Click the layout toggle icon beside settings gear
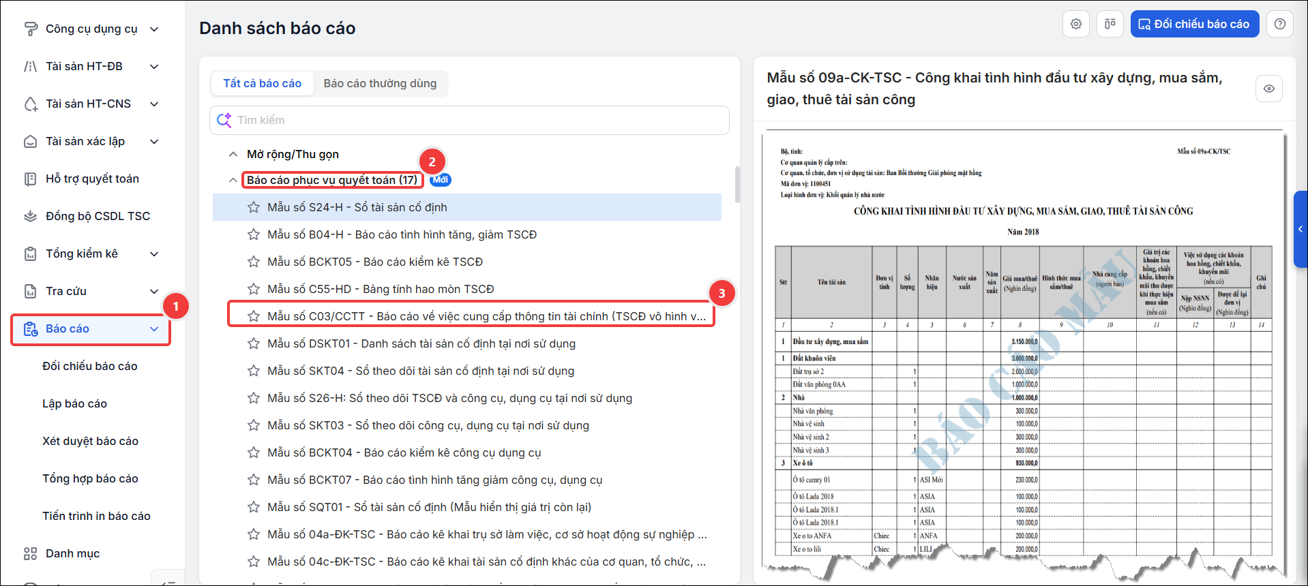This screenshot has width=1308, height=586. point(1110,24)
